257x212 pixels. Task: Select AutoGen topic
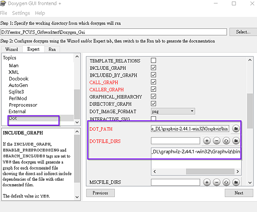tap(18, 85)
